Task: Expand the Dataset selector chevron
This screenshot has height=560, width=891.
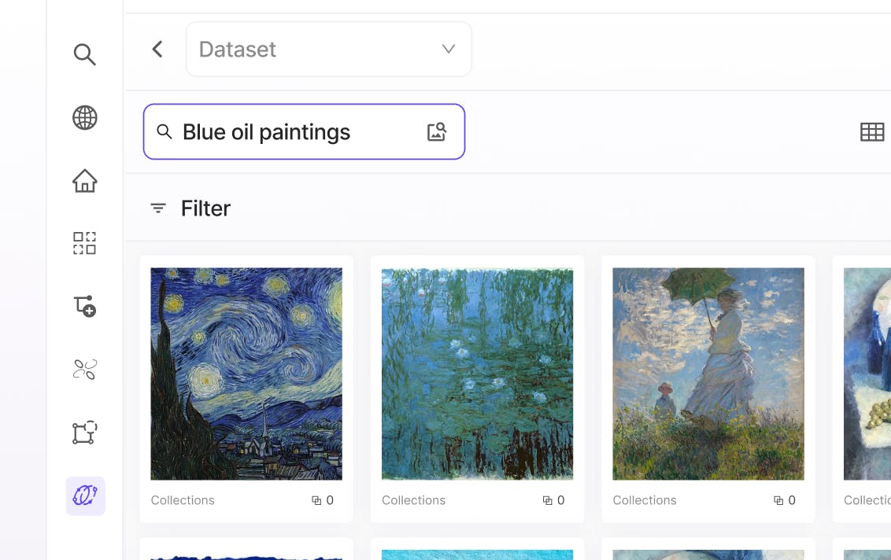Action: click(x=448, y=49)
